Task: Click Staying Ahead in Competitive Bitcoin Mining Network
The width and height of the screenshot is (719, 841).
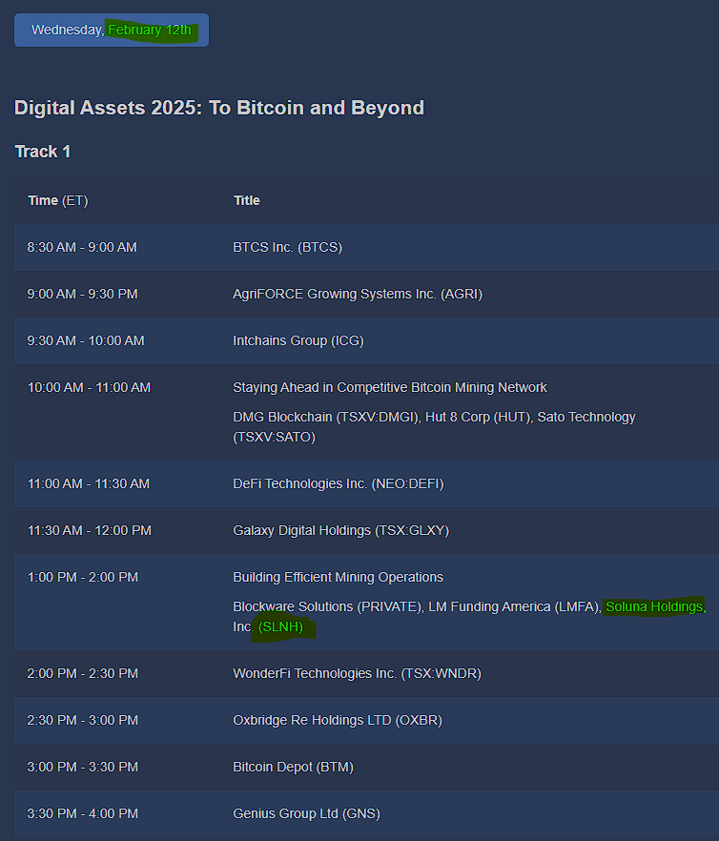Action: (390, 387)
